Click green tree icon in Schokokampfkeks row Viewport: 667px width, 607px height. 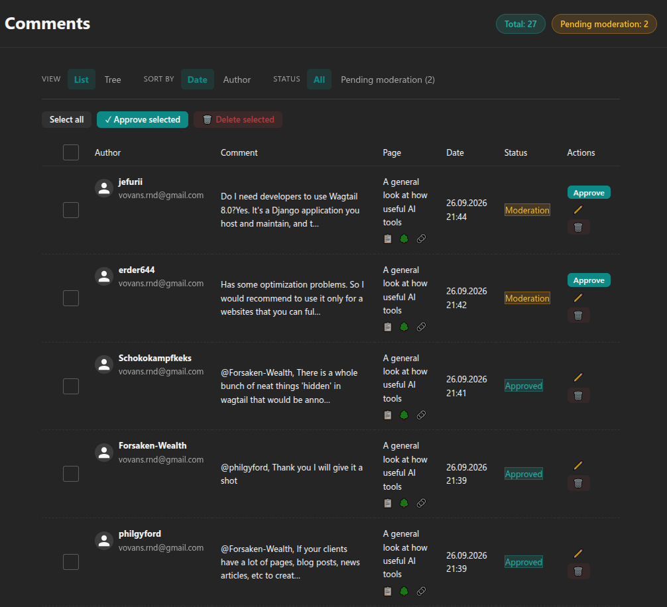pyautogui.click(x=404, y=415)
